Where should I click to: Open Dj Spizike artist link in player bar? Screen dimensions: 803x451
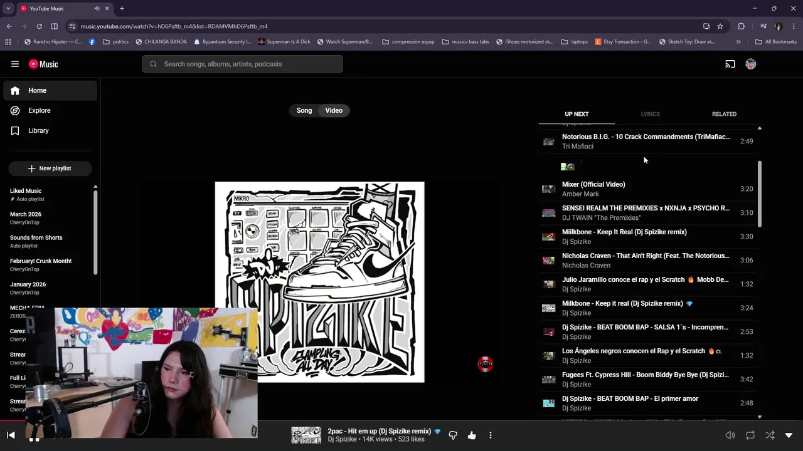[342, 439]
